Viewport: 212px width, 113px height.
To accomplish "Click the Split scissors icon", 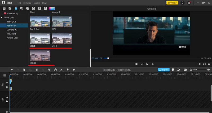I will click(x=43, y=70).
